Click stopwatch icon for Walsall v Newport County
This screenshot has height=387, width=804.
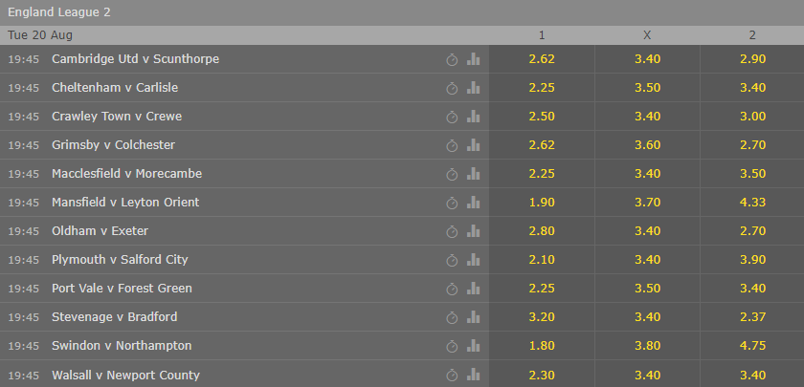click(x=452, y=376)
